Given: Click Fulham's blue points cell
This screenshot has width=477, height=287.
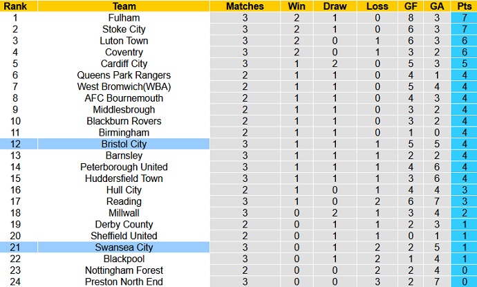Looking at the screenshot, I should click(462, 18).
